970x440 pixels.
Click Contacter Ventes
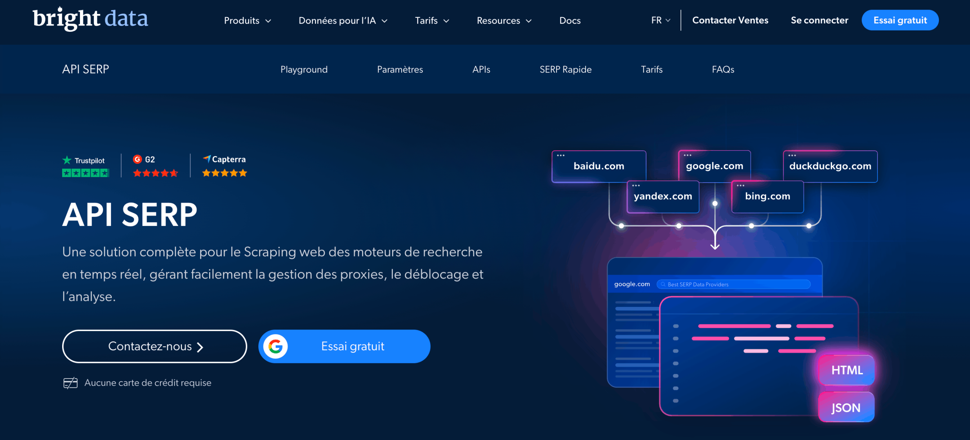coord(730,20)
